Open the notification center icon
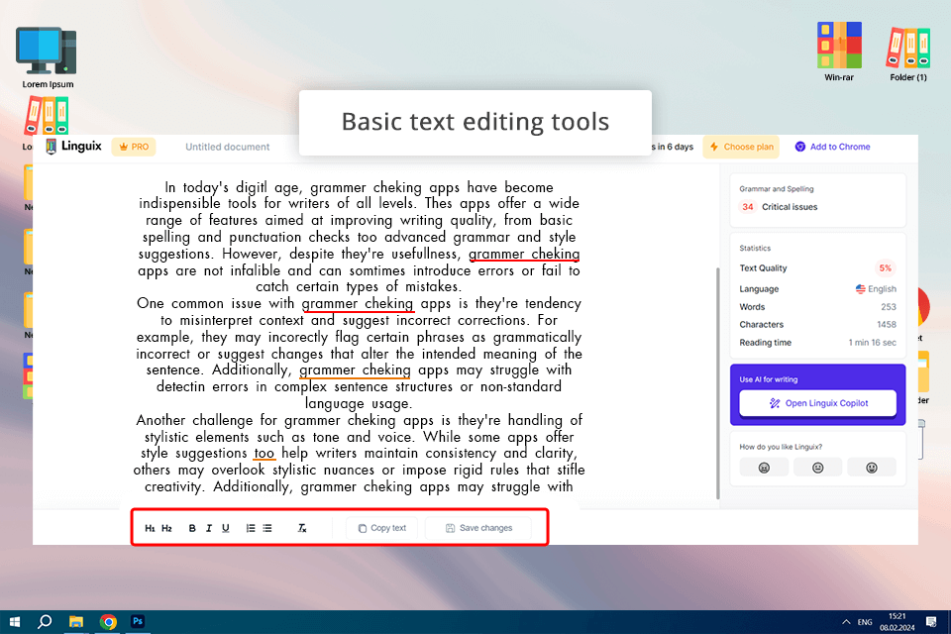 click(931, 622)
